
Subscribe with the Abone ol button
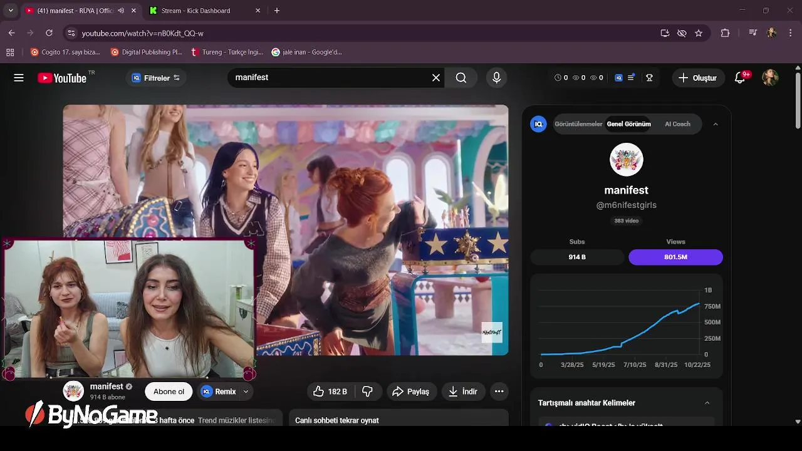pos(169,391)
